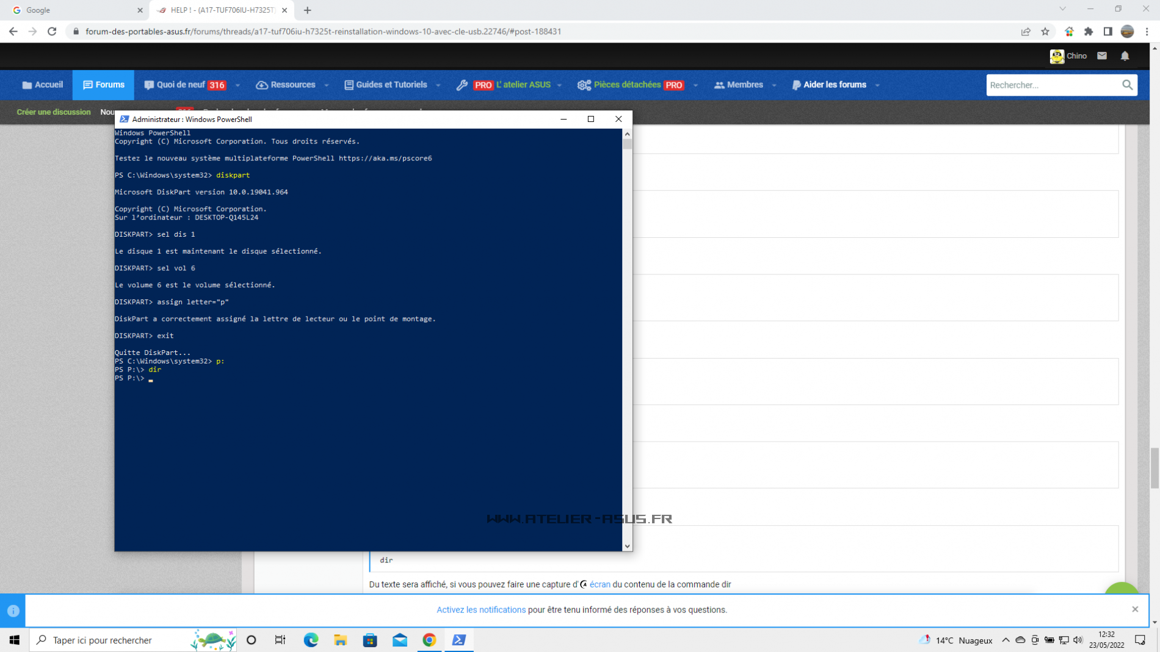Reload the current forum page
The width and height of the screenshot is (1160, 652).
point(52,32)
